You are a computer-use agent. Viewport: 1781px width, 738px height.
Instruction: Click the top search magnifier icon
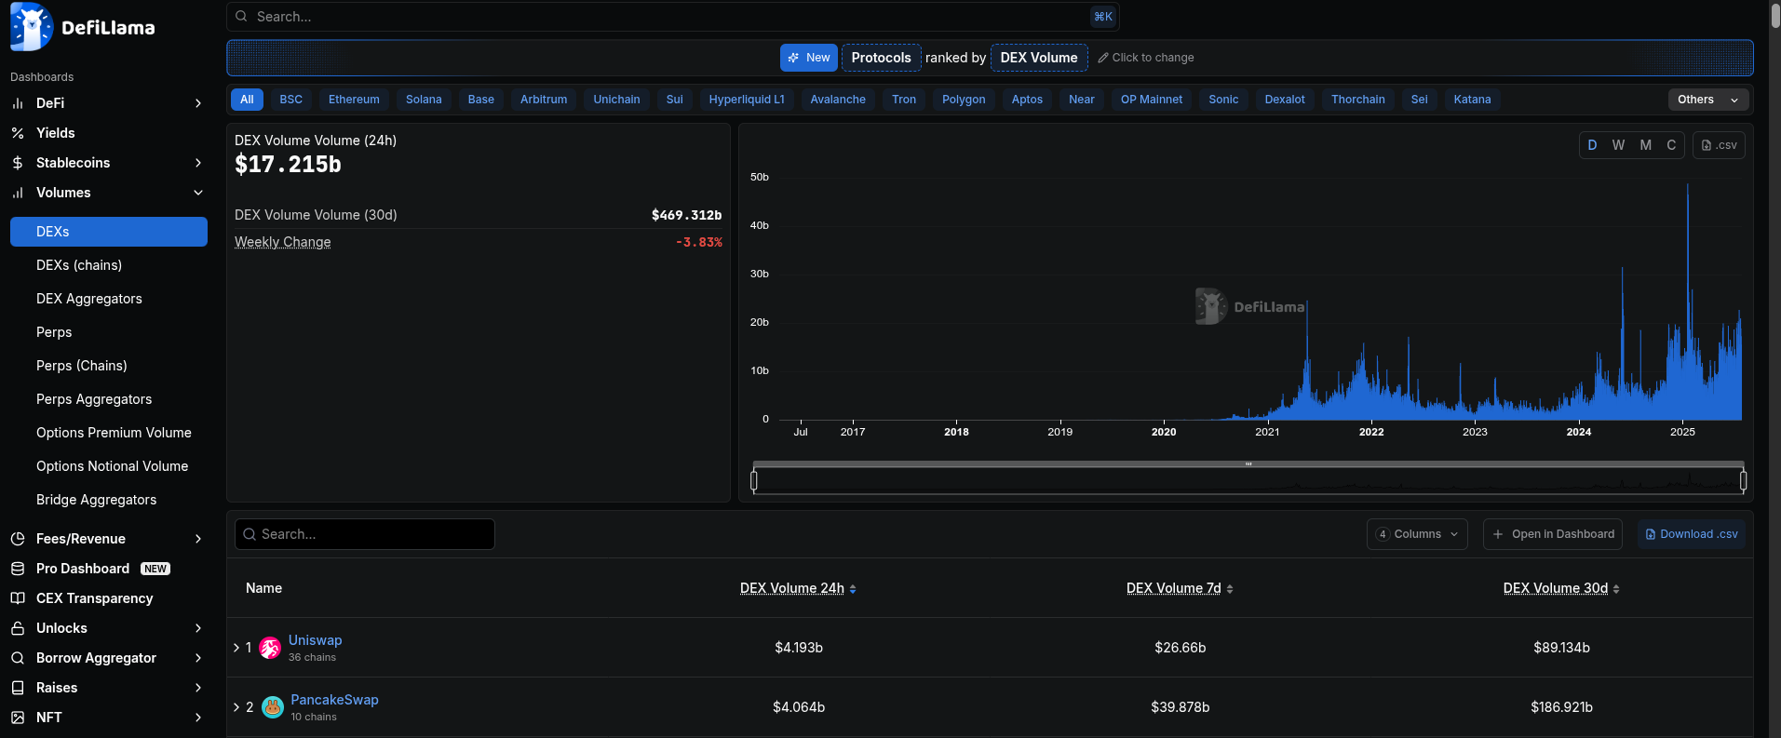point(242,17)
